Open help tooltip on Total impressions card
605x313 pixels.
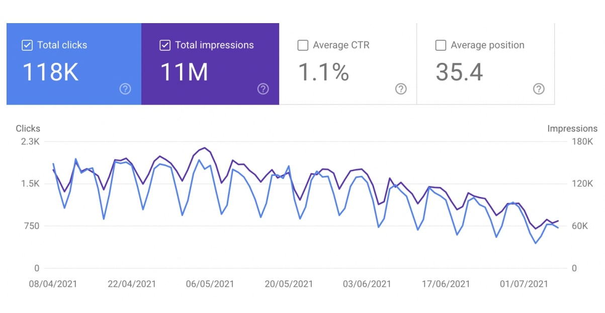[x=263, y=89]
